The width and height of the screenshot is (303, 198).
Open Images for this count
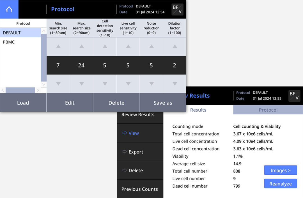[x=281, y=171]
